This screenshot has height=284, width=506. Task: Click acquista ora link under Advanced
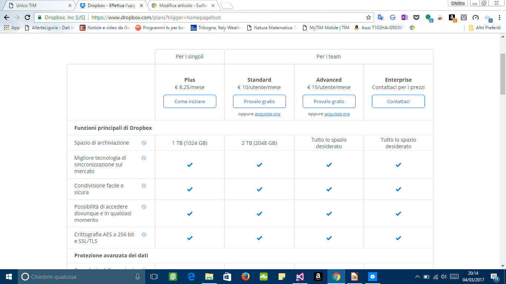coord(337,114)
